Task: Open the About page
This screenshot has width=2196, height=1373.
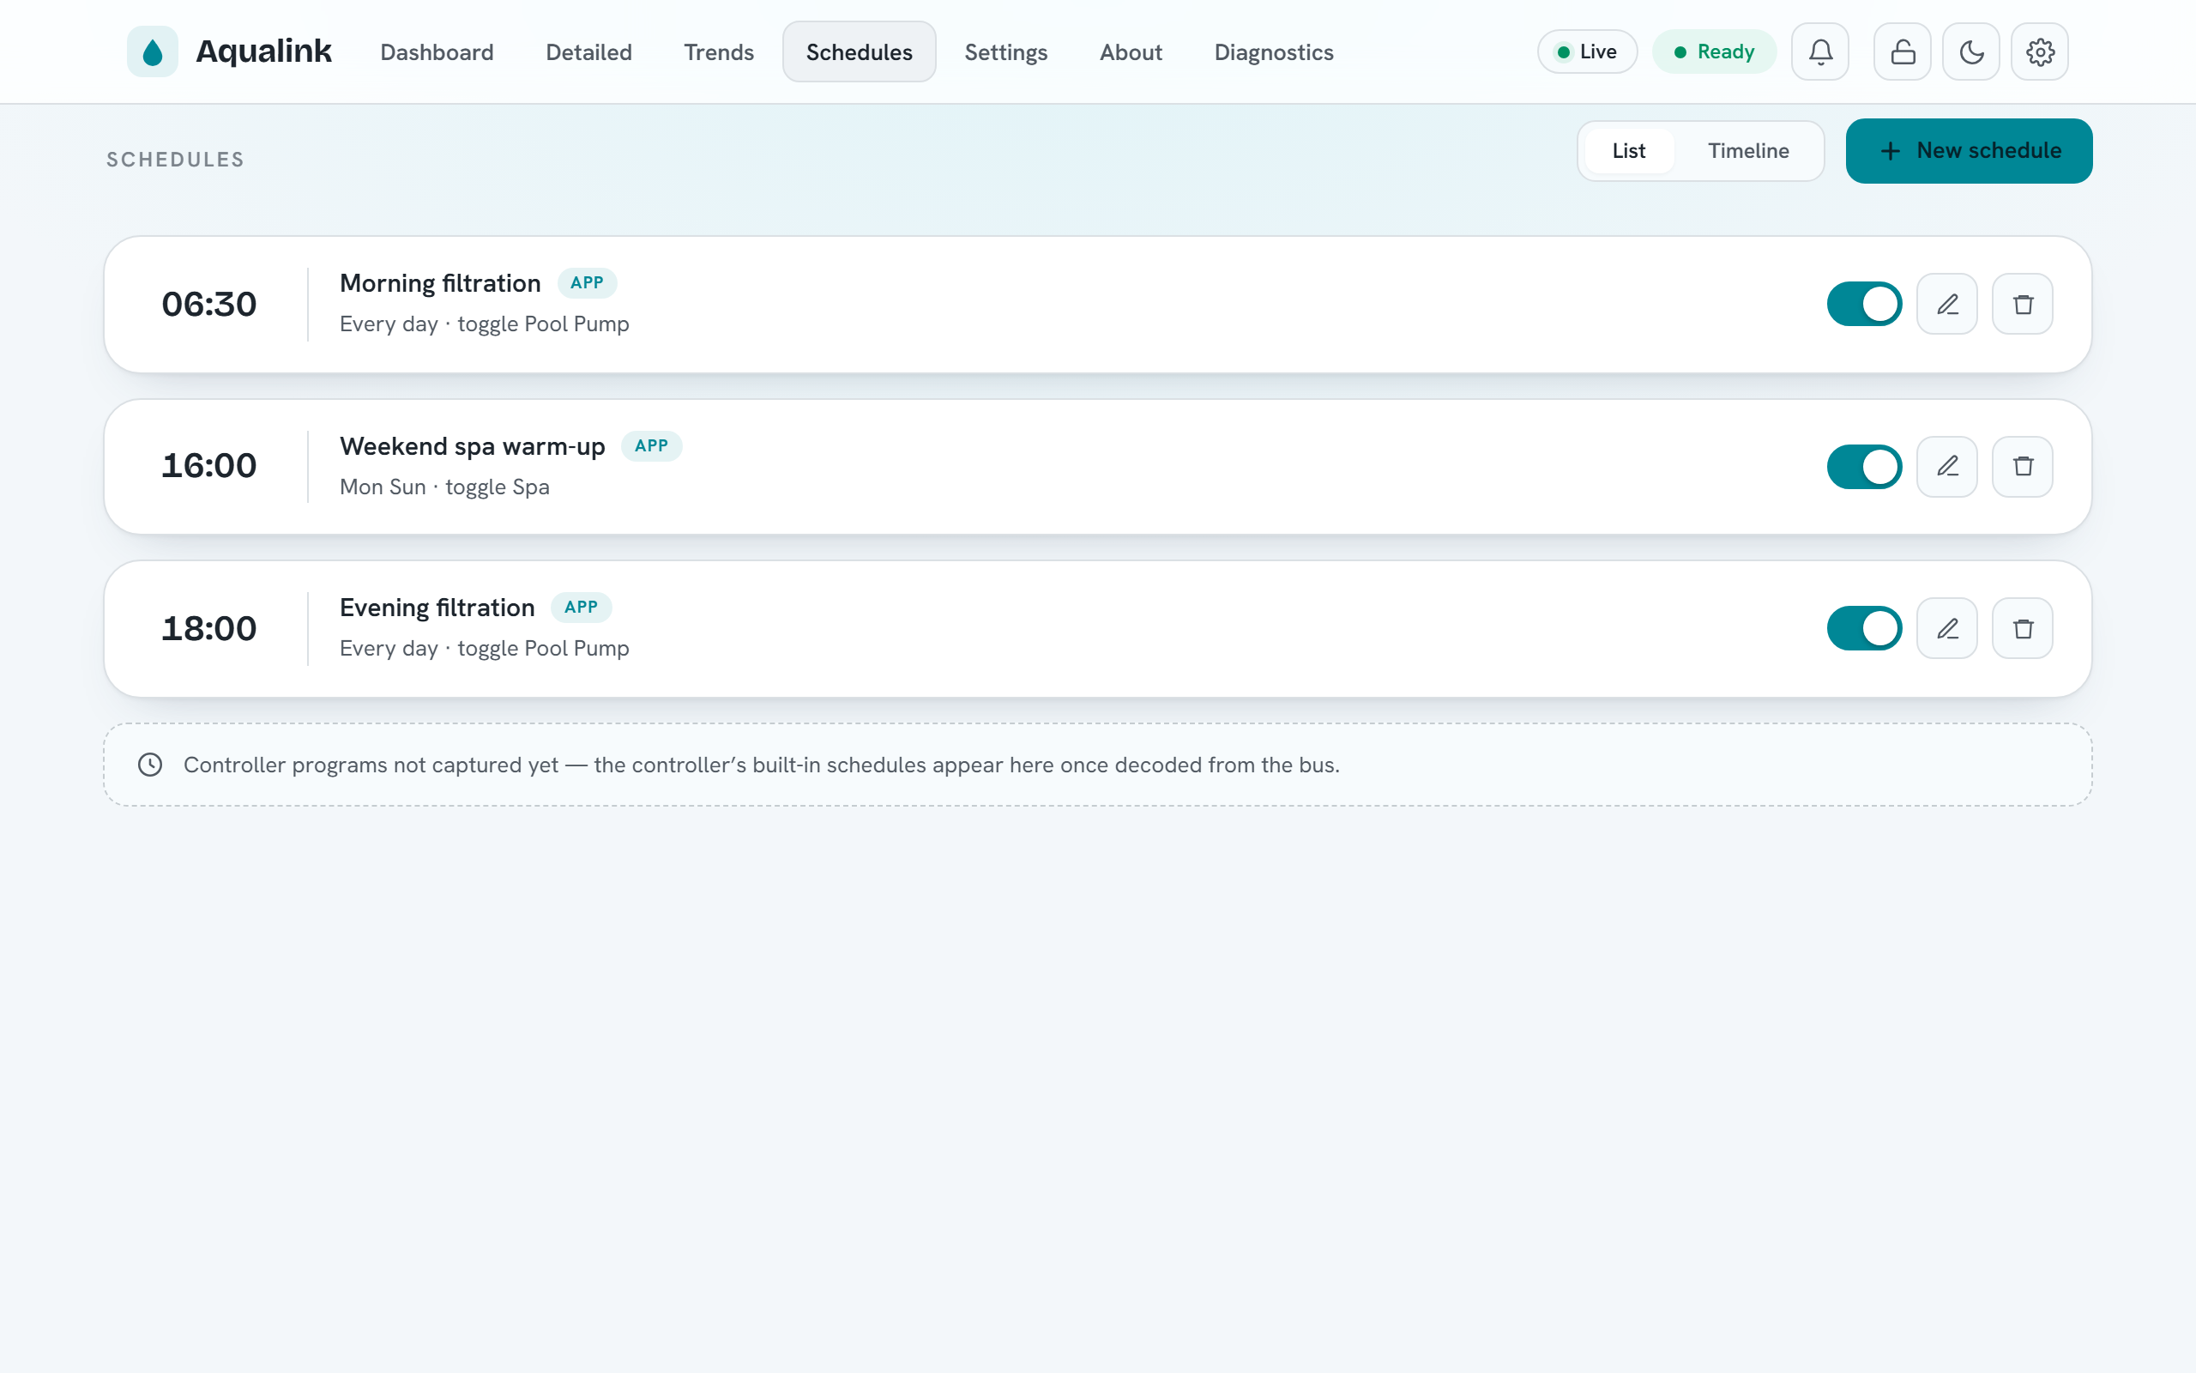Action: (1131, 51)
